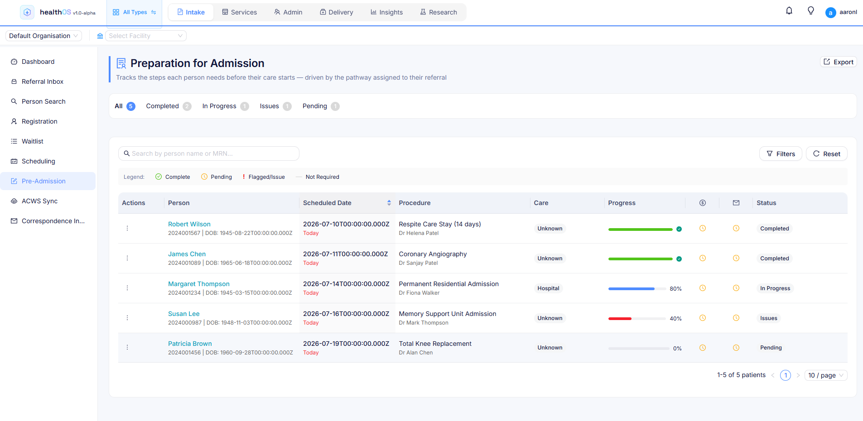Click the Reset button
Screen dimensions: 863x421
tap(827, 154)
